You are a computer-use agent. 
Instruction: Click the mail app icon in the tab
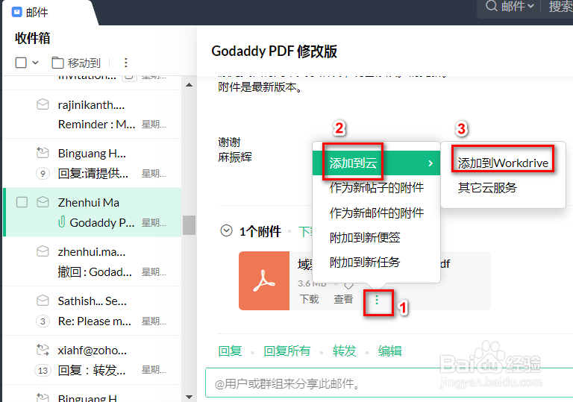click(x=17, y=12)
